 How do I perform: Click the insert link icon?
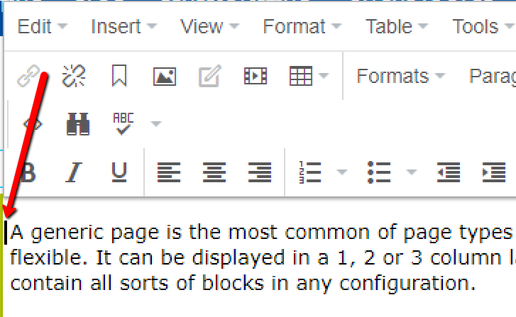pyautogui.click(x=28, y=76)
